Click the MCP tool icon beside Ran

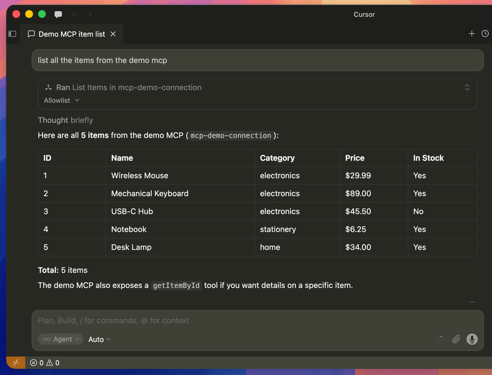pyautogui.click(x=48, y=87)
